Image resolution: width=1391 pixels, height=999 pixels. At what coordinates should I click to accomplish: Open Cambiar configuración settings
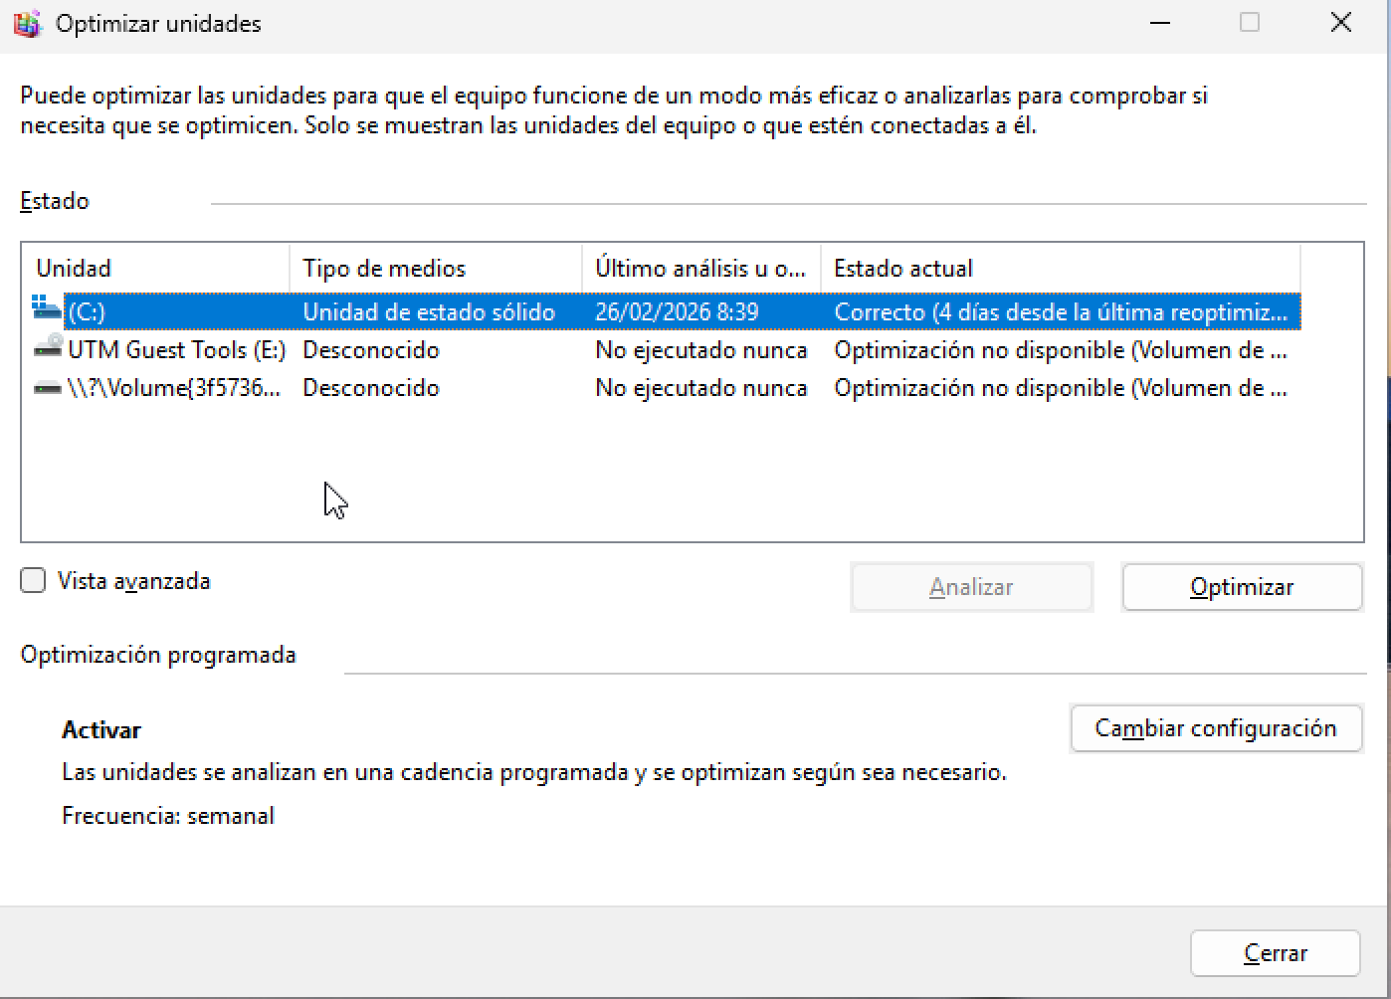pyautogui.click(x=1215, y=728)
